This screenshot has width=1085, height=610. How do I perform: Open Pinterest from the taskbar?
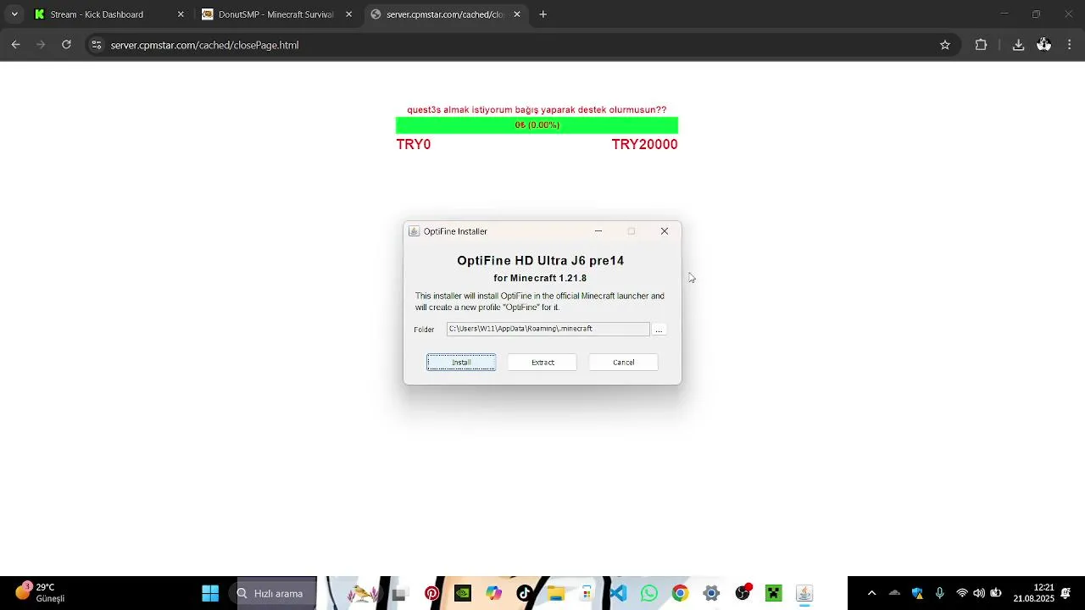(432, 593)
